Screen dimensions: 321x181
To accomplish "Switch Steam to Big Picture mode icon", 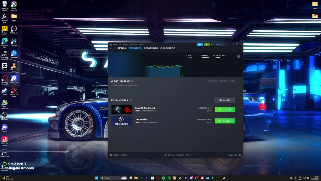I will pos(228,44).
